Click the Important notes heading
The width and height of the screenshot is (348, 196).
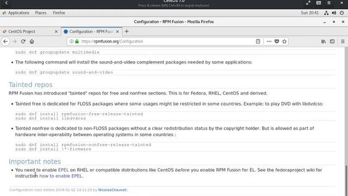[35, 162]
